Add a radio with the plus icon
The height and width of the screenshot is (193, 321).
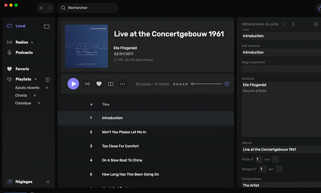click(32, 42)
